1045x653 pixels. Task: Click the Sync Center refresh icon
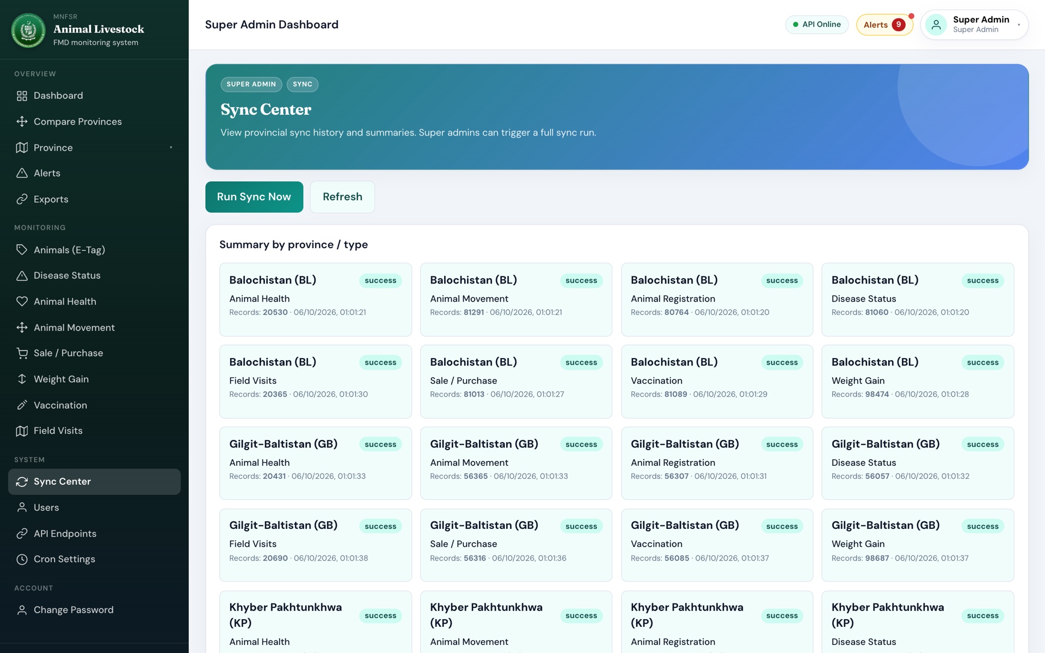click(22, 482)
